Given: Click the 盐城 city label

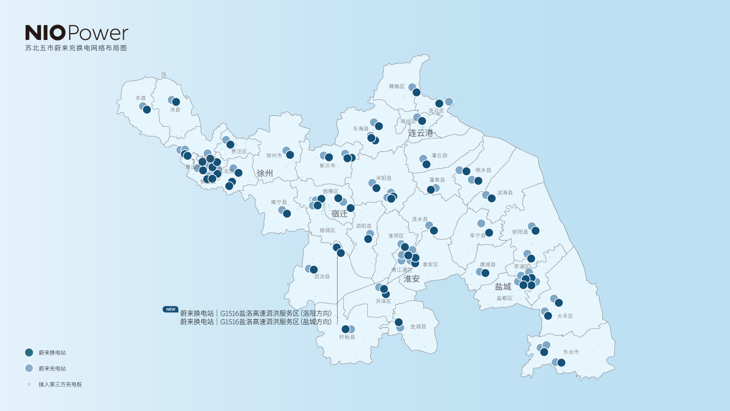Looking at the screenshot, I should point(503,287).
